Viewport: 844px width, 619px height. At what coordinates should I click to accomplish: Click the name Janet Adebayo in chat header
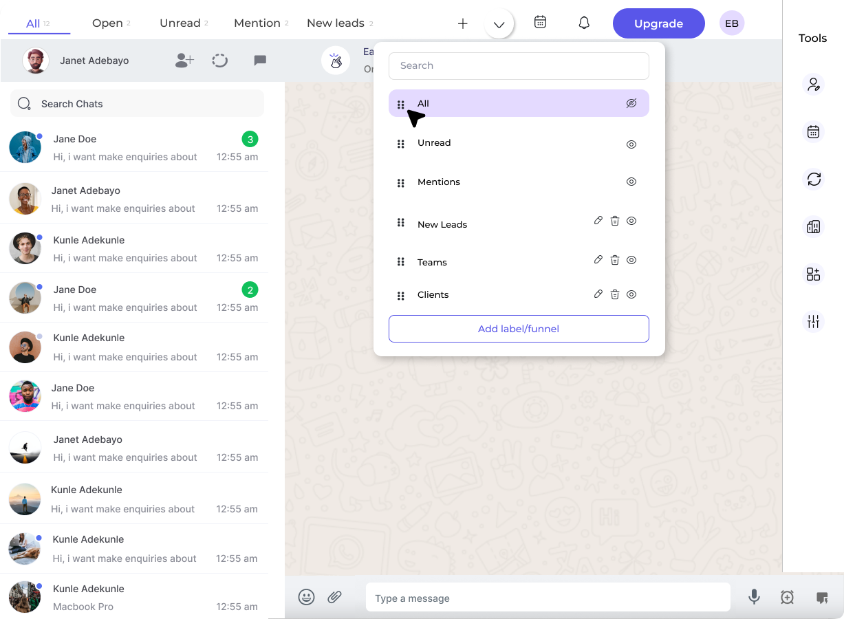point(94,61)
